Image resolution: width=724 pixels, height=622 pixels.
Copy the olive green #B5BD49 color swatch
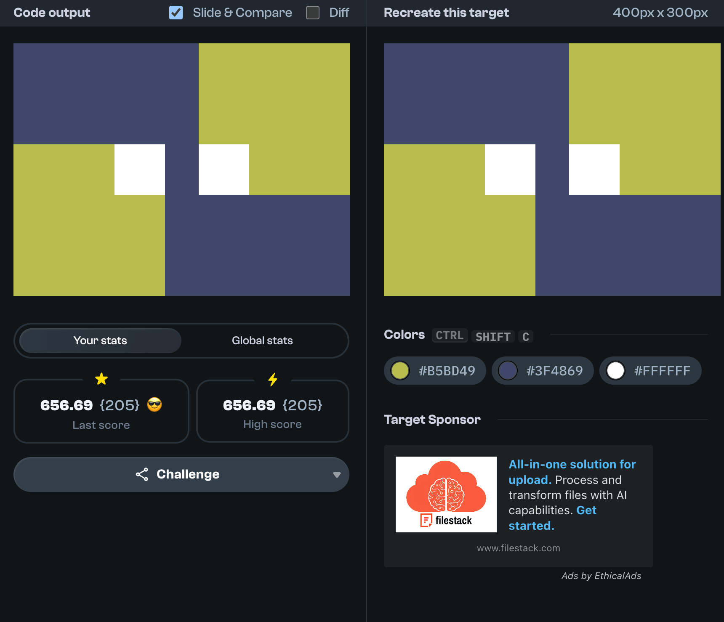point(435,371)
